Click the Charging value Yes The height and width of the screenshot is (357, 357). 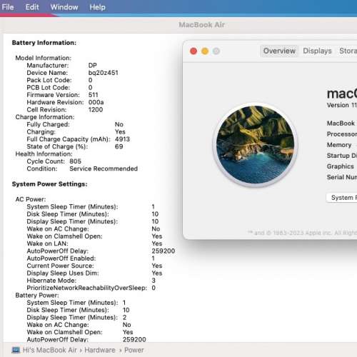click(x=120, y=131)
